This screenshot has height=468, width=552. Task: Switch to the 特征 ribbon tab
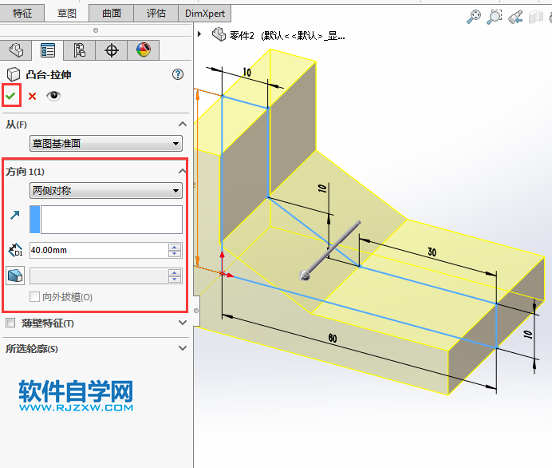(22, 13)
